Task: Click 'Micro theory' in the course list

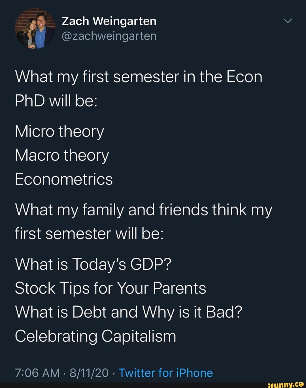Action: tap(59, 131)
